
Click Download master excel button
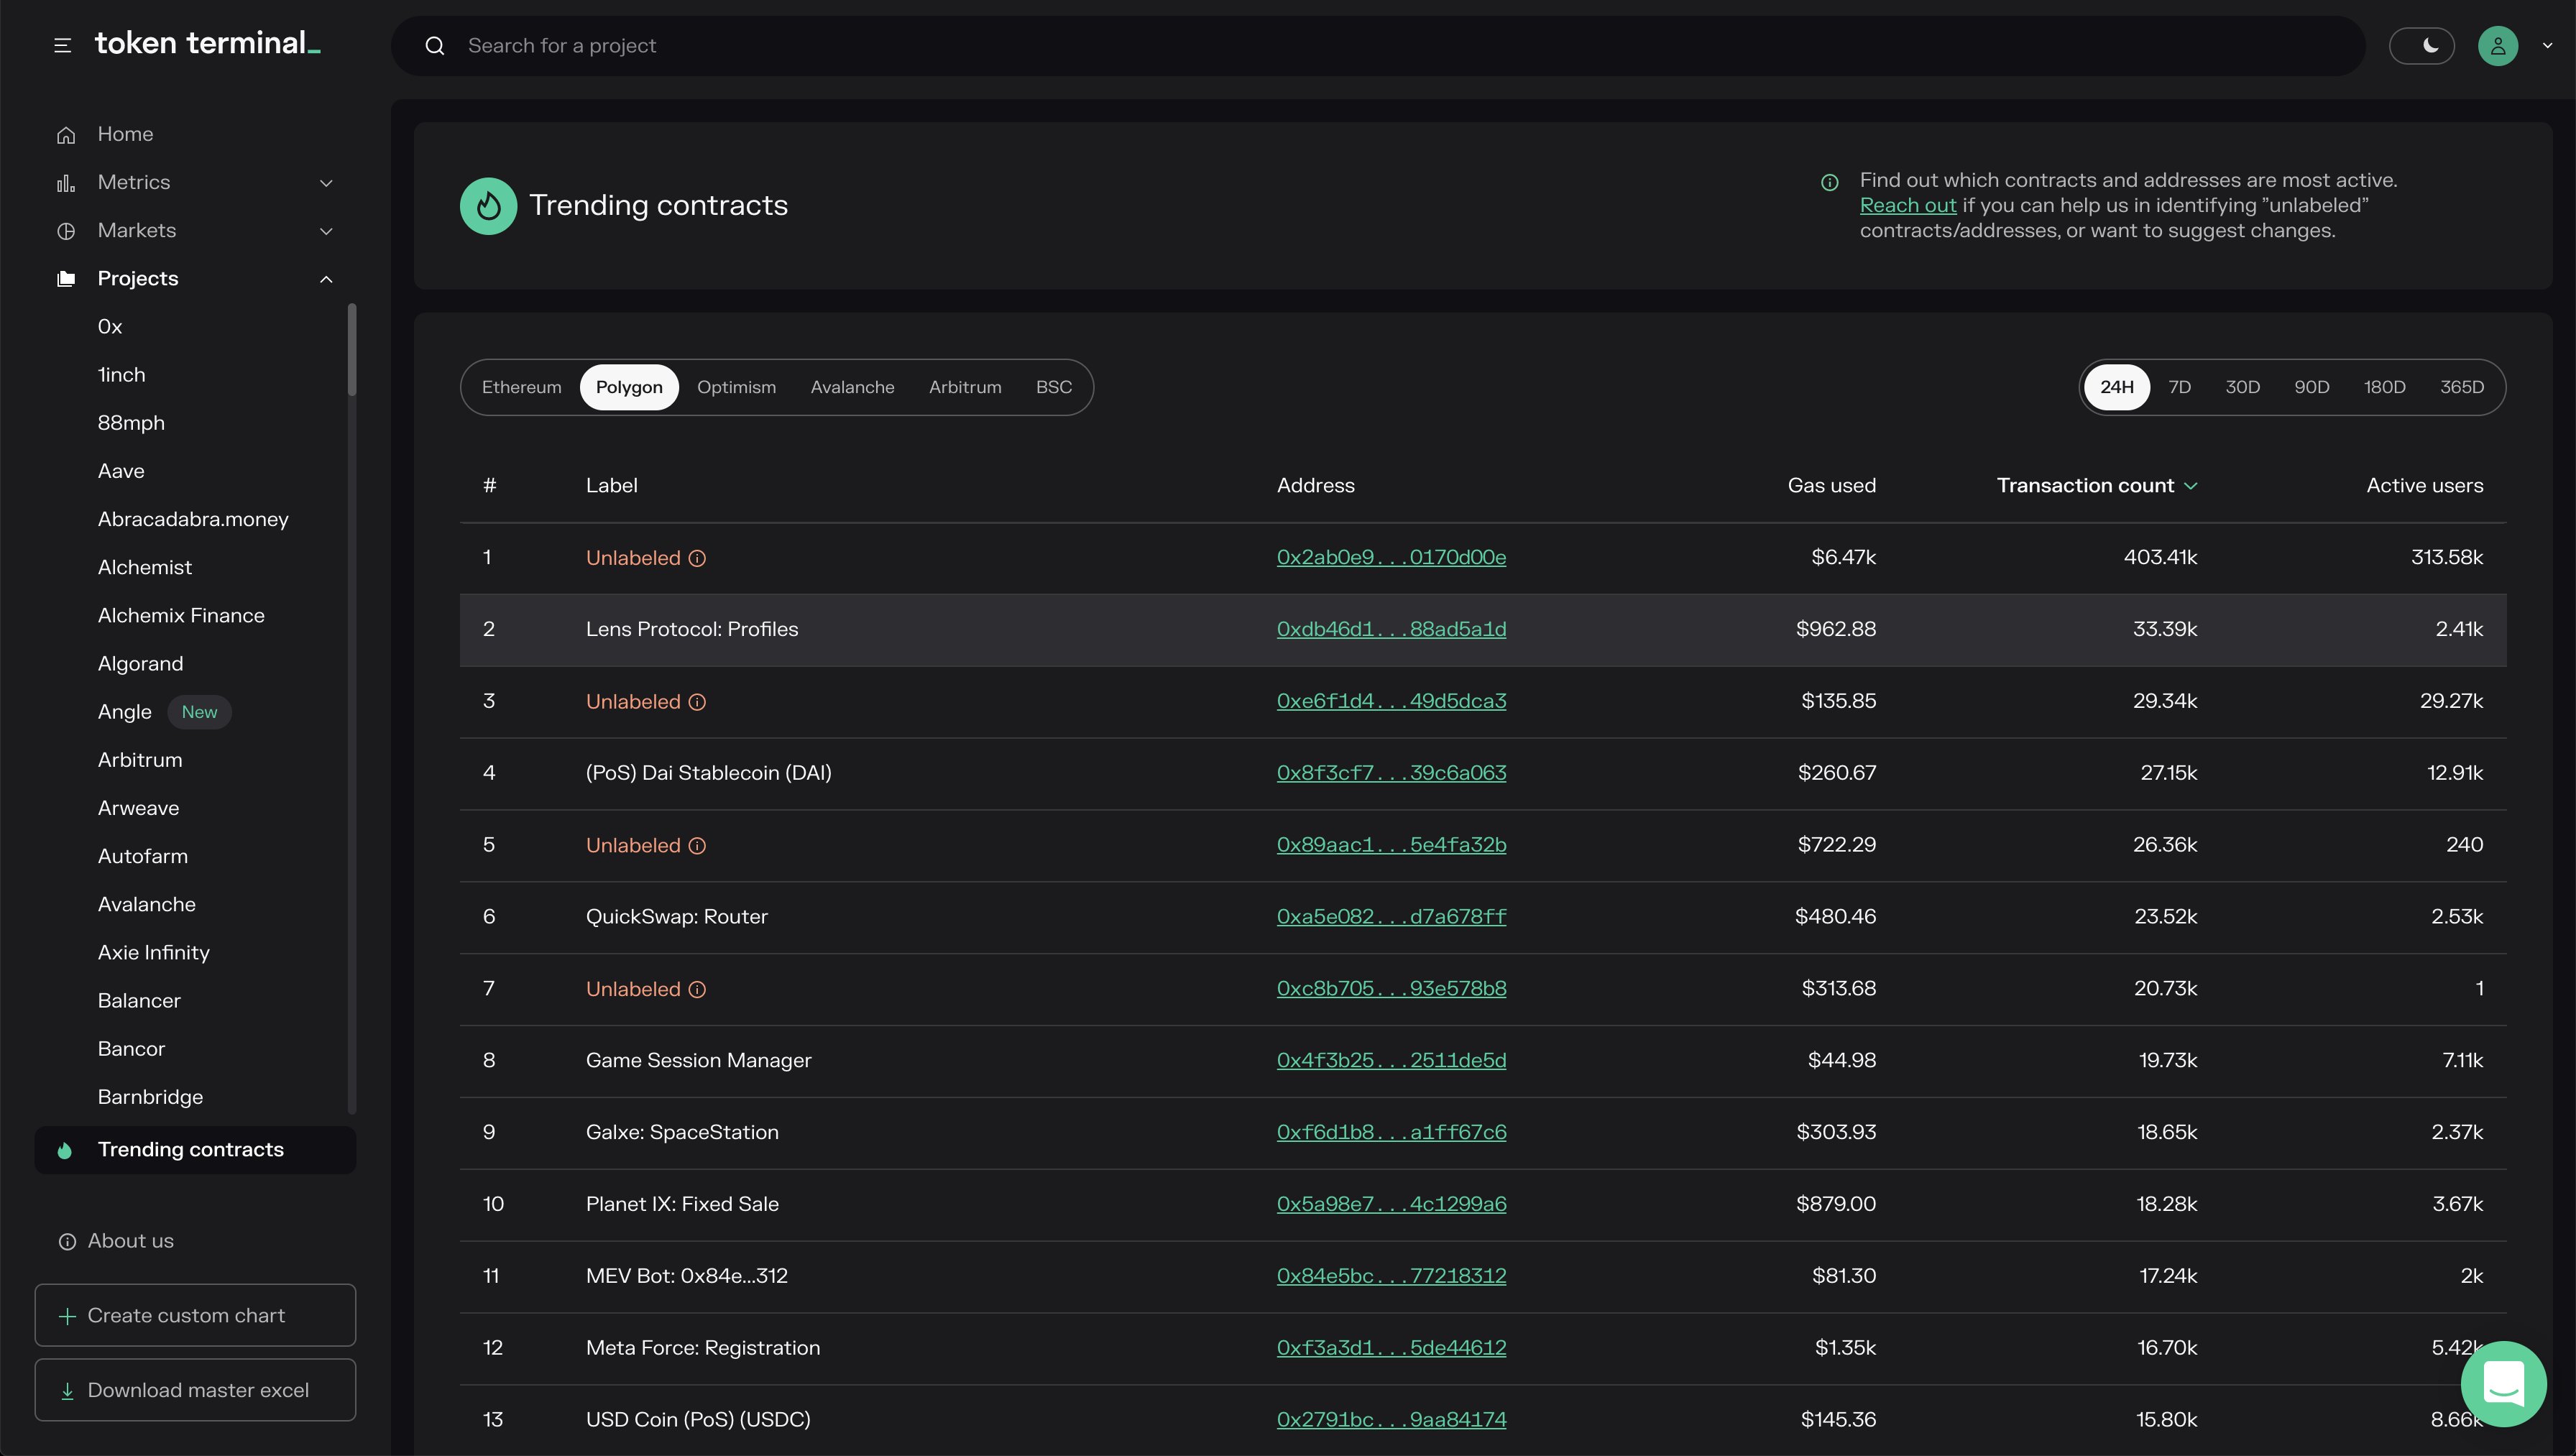(x=195, y=1390)
